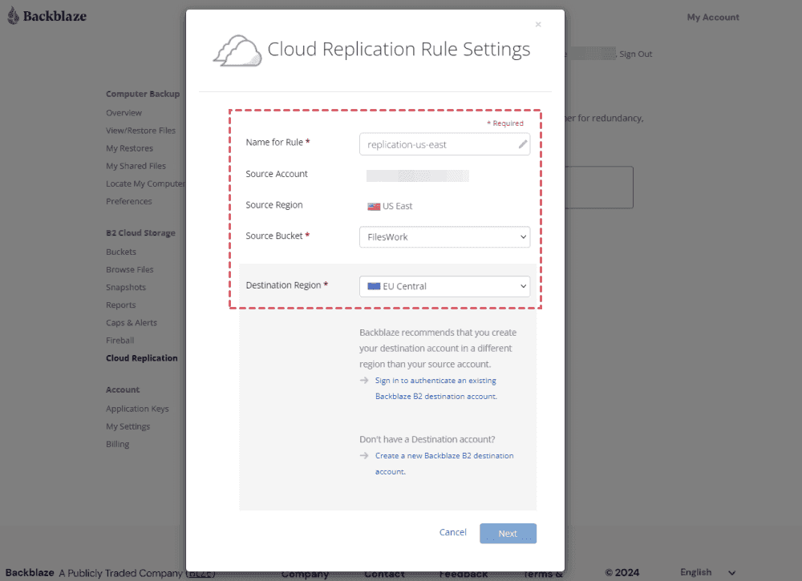Click the Don't have a Destination account? text
Screen dimensions: 802x581
[x=427, y=439]
